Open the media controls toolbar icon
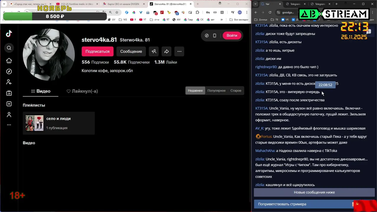The height and width of the screenshot is (212, 377). click(x=232, y=12)
